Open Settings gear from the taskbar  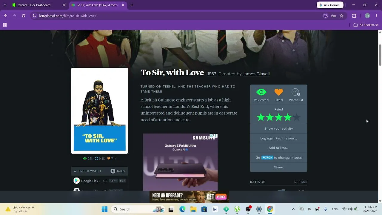pyautogui.click(x=259, y=209)
